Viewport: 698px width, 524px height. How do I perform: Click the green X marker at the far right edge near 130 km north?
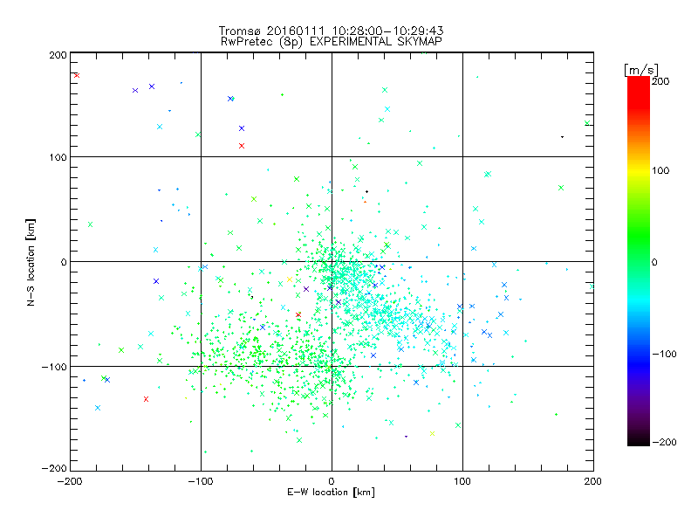[587, 123]
